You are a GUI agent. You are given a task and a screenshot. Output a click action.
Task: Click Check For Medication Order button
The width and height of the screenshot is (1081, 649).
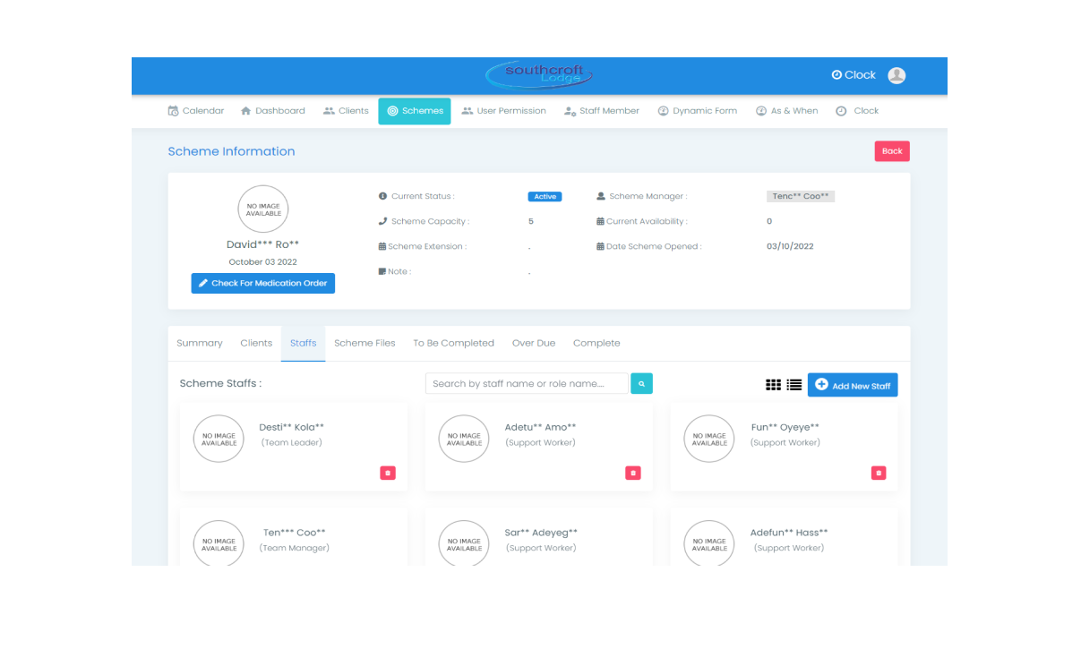(x=262, y=284)
